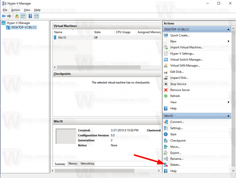Image resolution: width=236 pixels, height=178 pixels.
Task: Click the red Remove Server icon
Action: (166, 90)
